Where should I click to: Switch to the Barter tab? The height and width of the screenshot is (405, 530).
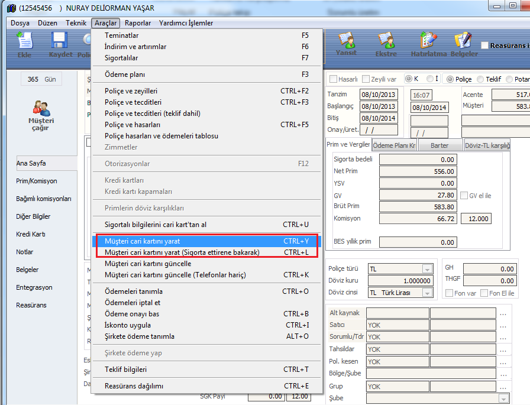(x=440, y=145)
